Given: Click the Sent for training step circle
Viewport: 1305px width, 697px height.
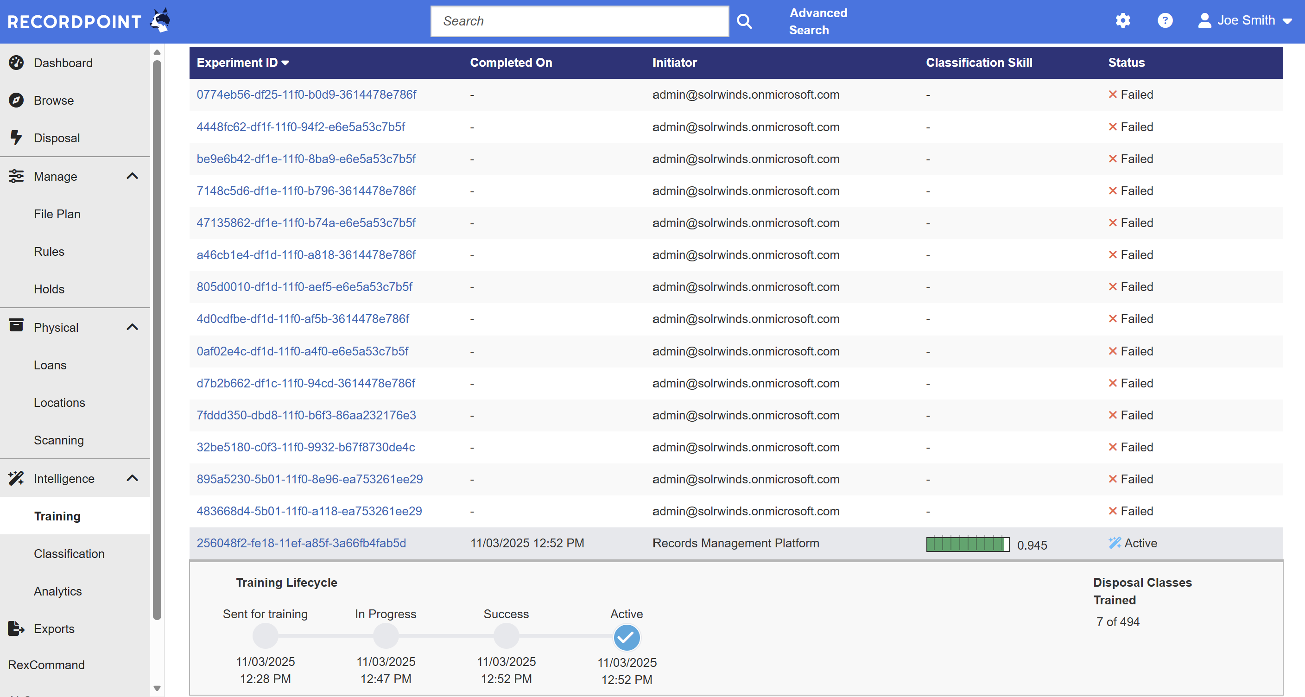Looking at the screenshot, I should pos(265,636).
